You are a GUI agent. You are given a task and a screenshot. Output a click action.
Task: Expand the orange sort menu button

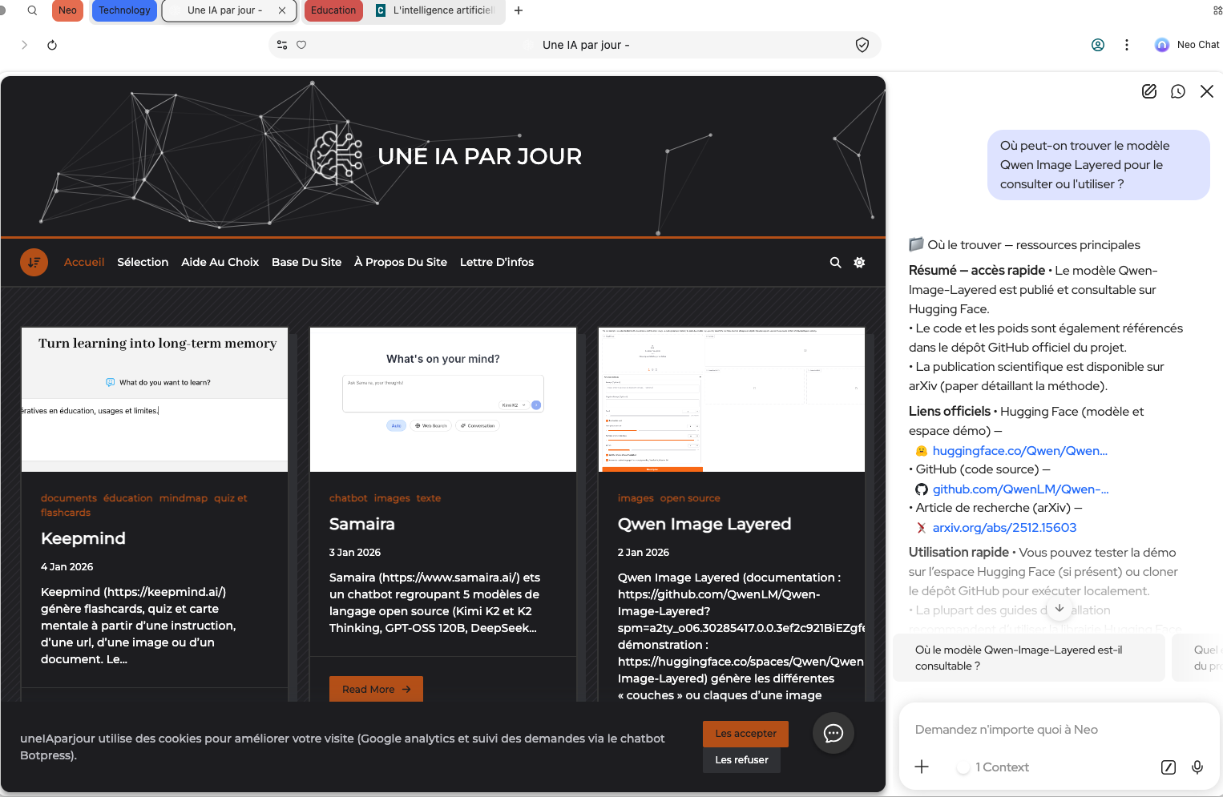point(34,262)
